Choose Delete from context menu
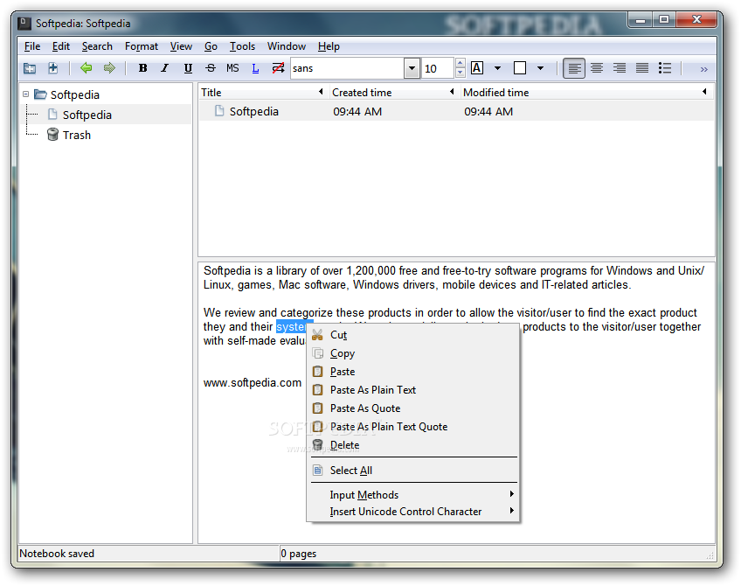The height and width of the screenshot is (586, 741). tap(413, 445)
